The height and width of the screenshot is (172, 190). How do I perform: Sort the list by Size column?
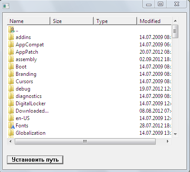[72, 21]
